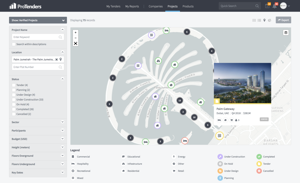Screen dimensions: 300x183
Task: Click the hospitality icon on Palm Gateway card
Action: click(x=220, y=120)
